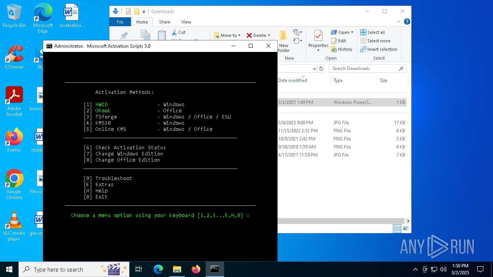Open File Explorer from the taskbar
This screenshot has height=277, width=493.
coord(177,269)
